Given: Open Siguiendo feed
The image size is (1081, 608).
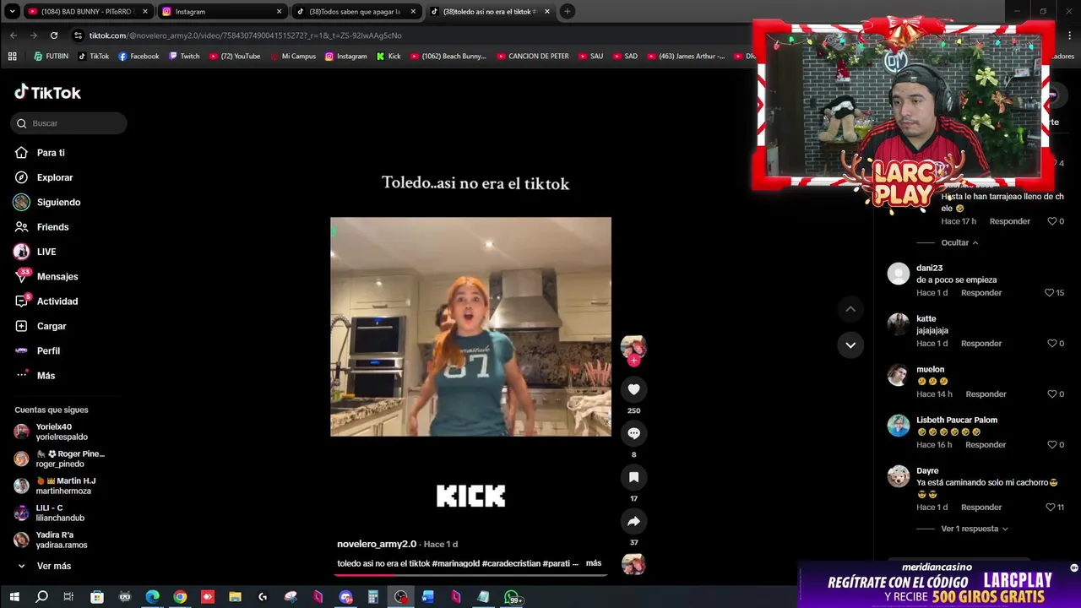Looking at the screenshot, I should [x=47, y=203].
